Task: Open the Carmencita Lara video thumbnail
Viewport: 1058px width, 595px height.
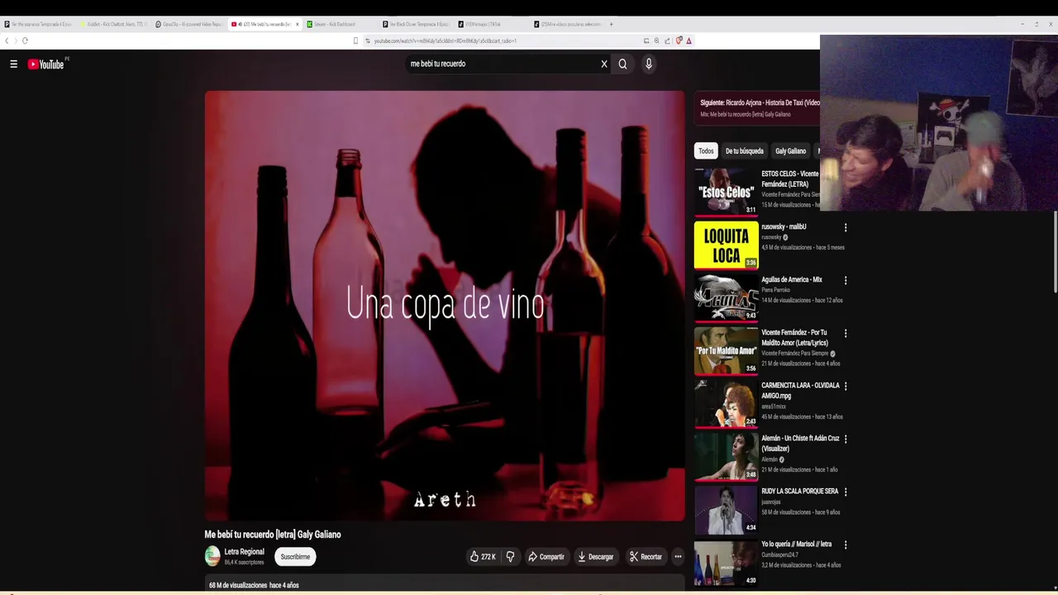Action: pos(726,403)
